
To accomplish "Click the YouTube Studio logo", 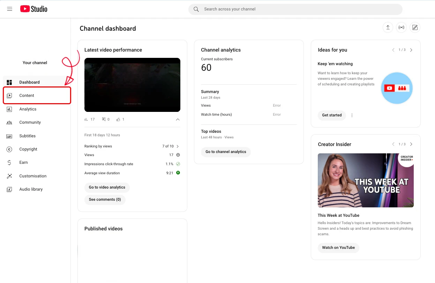I will pos(34,9).
